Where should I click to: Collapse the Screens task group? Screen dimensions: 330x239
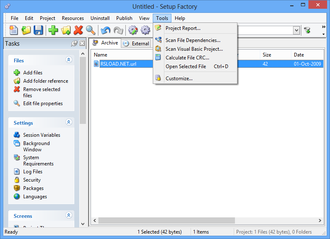point(68,215)
